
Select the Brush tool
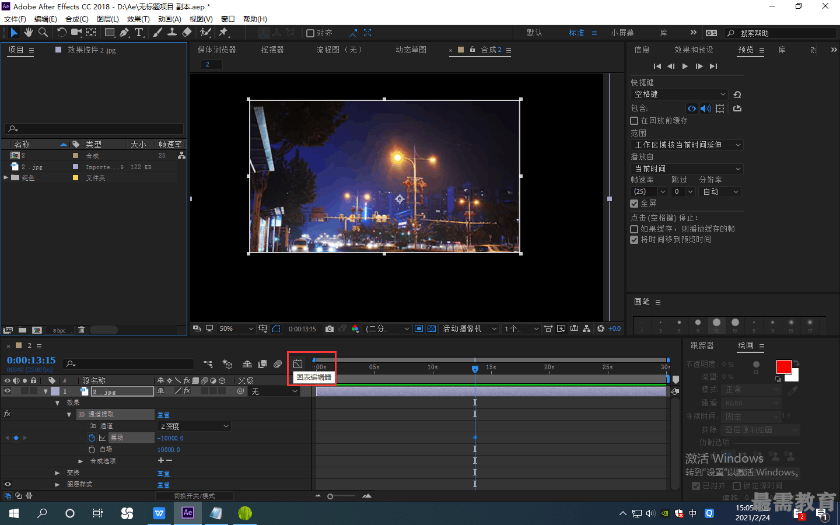pyautogui.click(x=157, y=33)
